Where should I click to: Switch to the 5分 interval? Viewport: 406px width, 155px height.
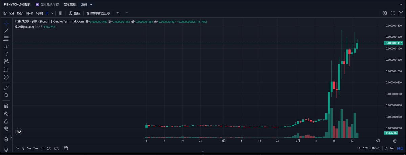pyautogui.click(x=12, y=13)
